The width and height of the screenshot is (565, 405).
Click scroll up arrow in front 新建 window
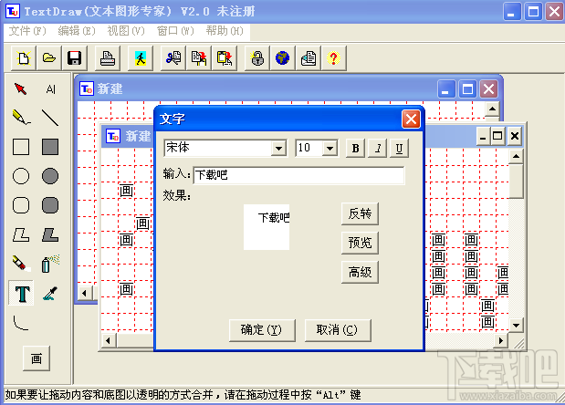[x=516, y=156]
